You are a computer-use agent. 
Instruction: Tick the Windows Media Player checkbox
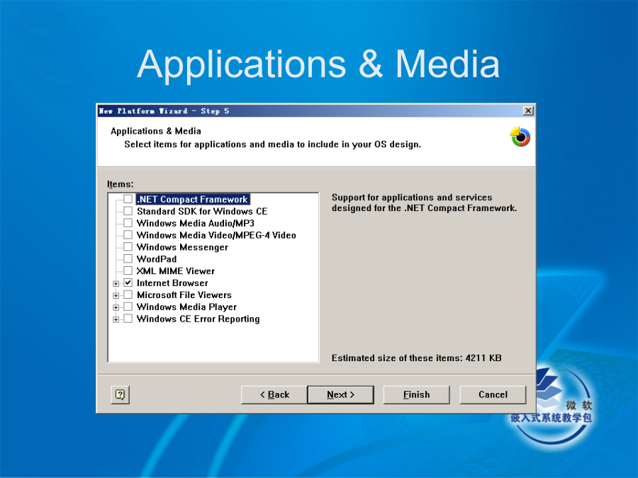128,307
